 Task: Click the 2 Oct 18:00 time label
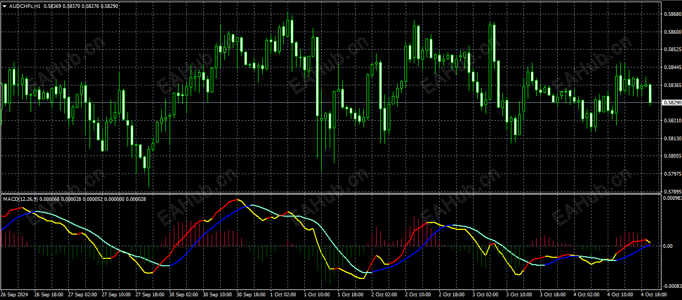(x=451, y=294)
